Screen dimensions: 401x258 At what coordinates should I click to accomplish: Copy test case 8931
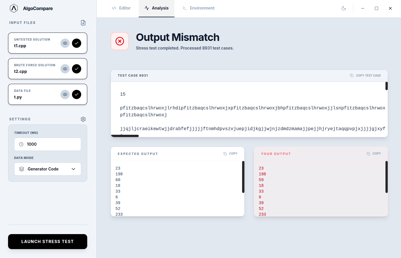coord(365,75)
